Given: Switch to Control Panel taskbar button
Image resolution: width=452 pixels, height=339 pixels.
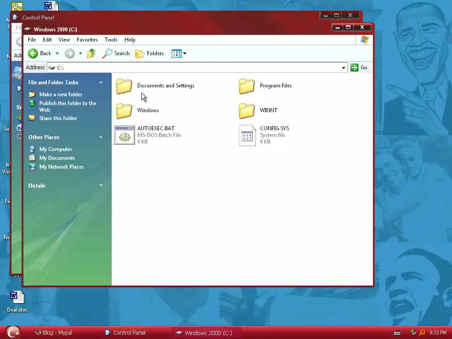Looking at the screenshot, I should (x=126, y=333).
